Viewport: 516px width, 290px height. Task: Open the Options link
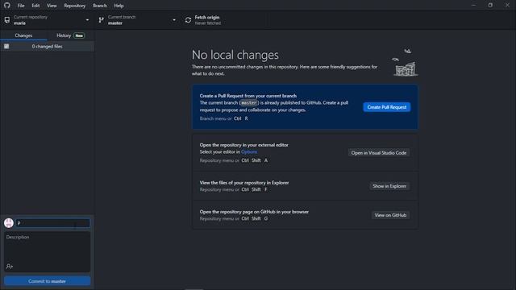point(249,152)
